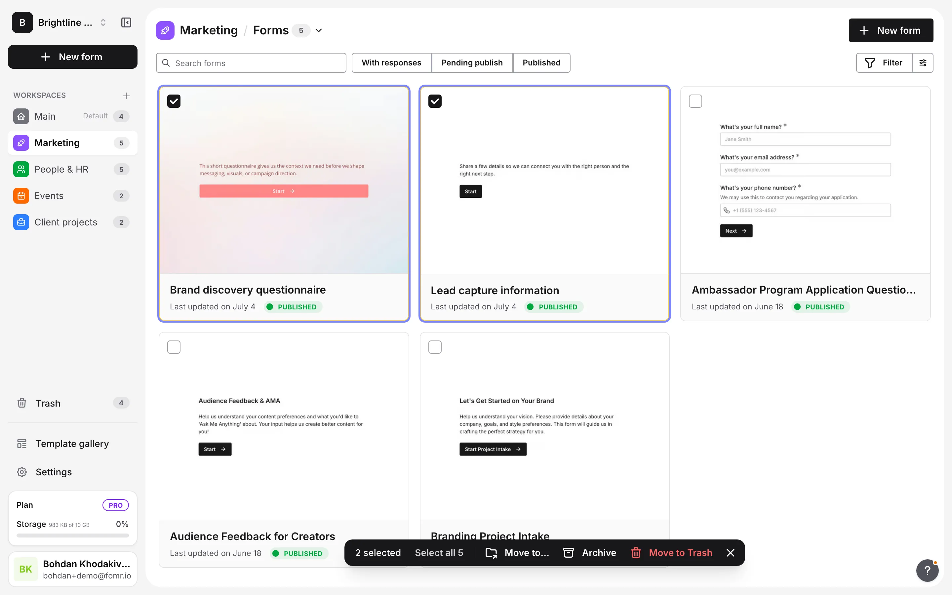Click the Search forms input field
952x595 pixels.
point(251,63)
